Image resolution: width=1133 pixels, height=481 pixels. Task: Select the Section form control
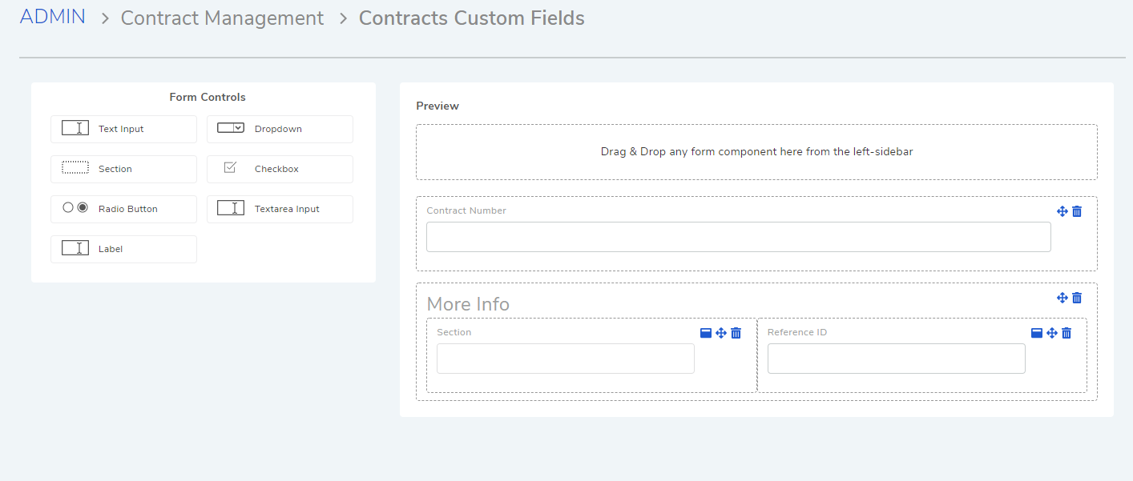(x=123, y=169)
